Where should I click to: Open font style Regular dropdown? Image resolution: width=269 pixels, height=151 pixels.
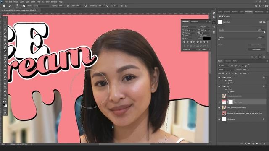pos(205,27)
